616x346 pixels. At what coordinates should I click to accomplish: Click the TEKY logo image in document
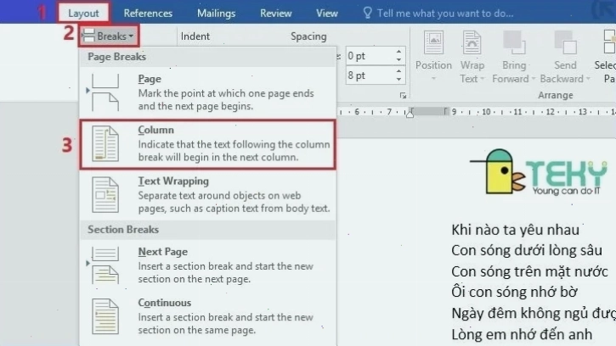point(538,171)
